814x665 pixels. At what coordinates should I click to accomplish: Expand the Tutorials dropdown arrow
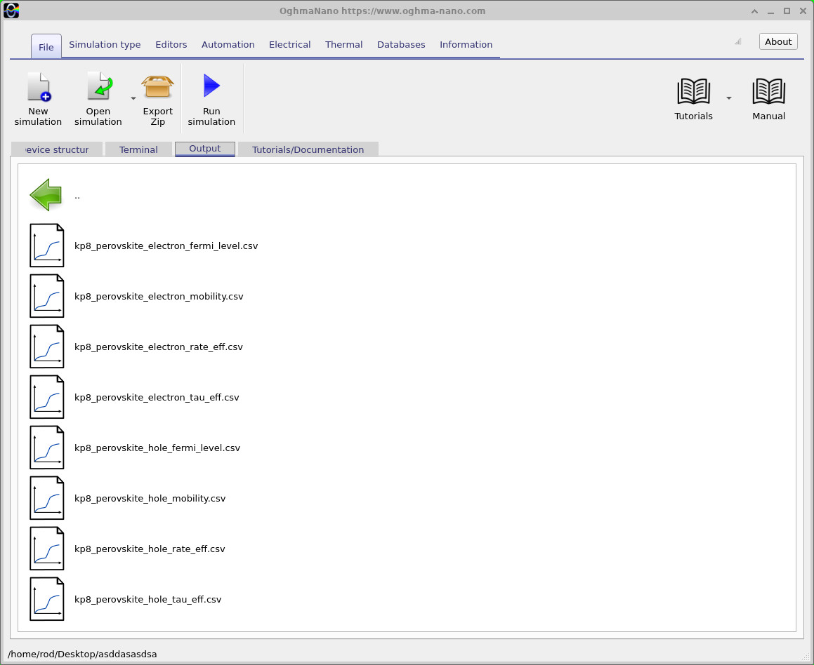coord(729,98)
